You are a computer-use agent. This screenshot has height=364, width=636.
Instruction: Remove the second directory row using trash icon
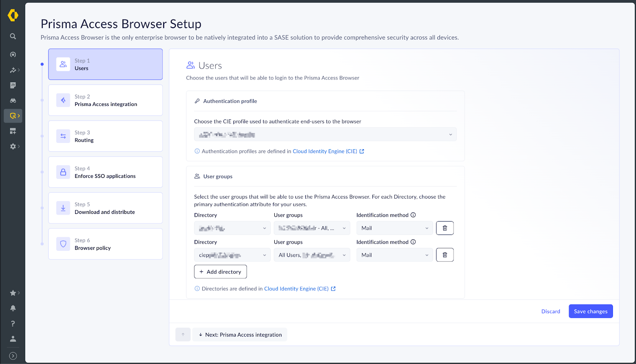tap(445, 255)
